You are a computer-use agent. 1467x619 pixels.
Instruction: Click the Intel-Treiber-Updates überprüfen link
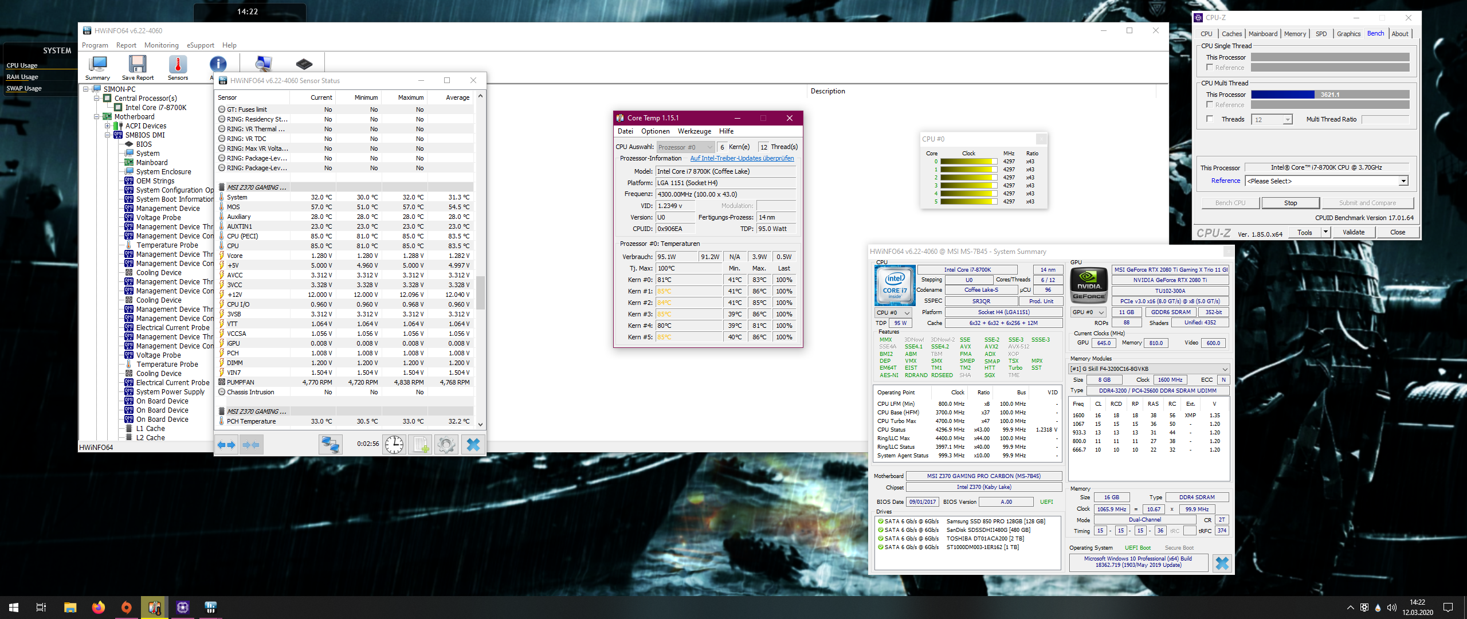(742, 158)
